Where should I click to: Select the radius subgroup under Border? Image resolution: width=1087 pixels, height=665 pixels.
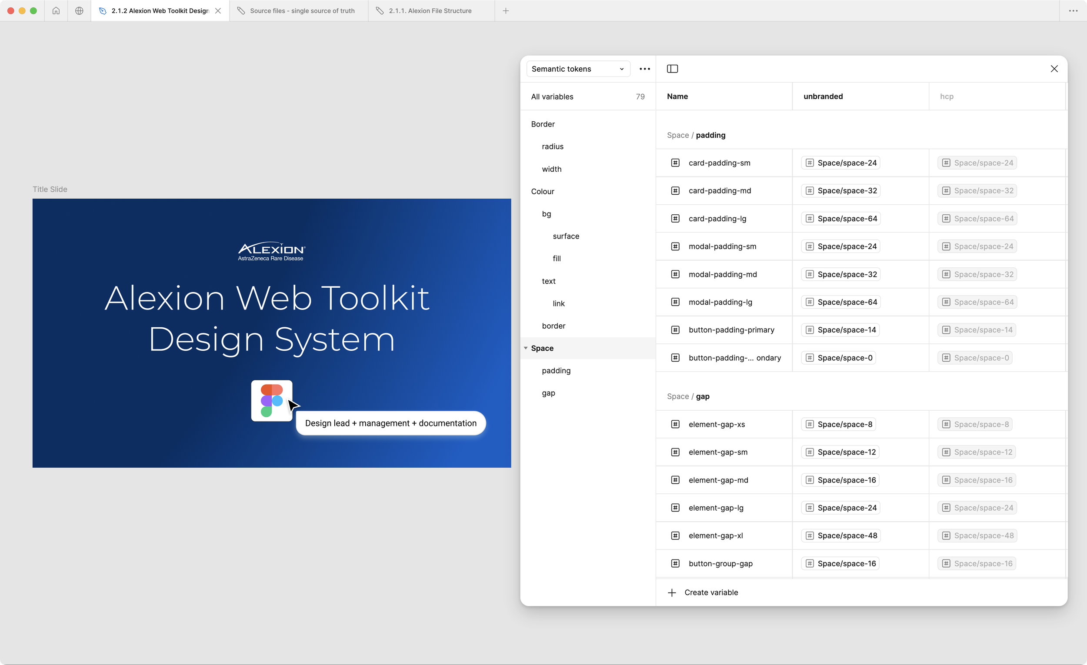pos(552,146)
